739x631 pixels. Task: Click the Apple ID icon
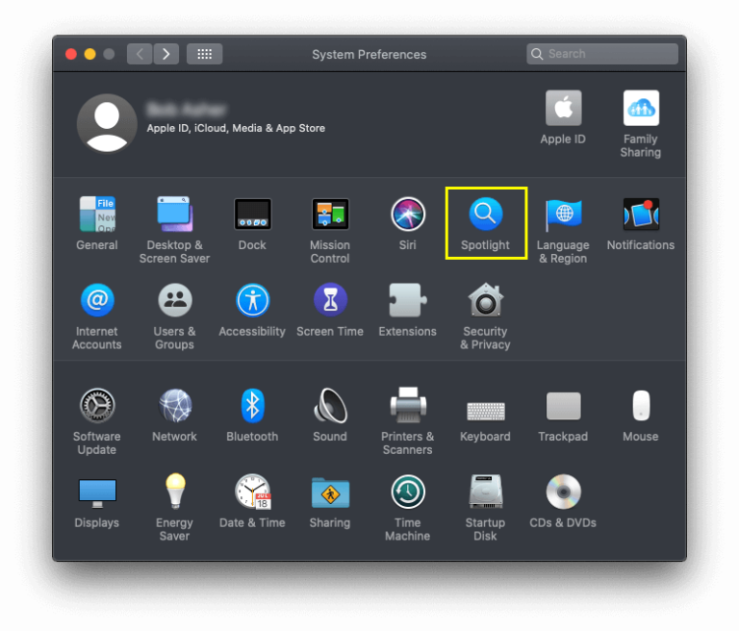563,109
